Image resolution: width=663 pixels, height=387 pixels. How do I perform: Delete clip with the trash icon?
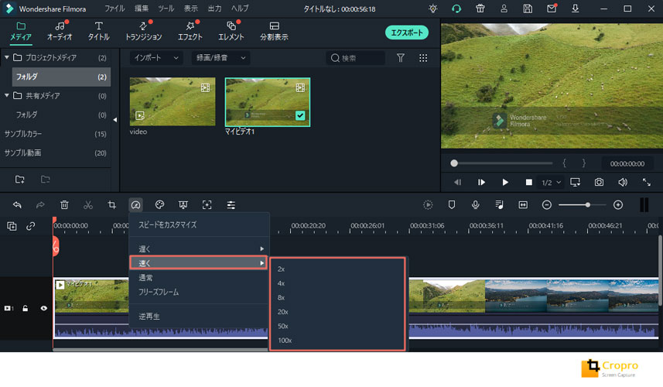click(64, 205)
